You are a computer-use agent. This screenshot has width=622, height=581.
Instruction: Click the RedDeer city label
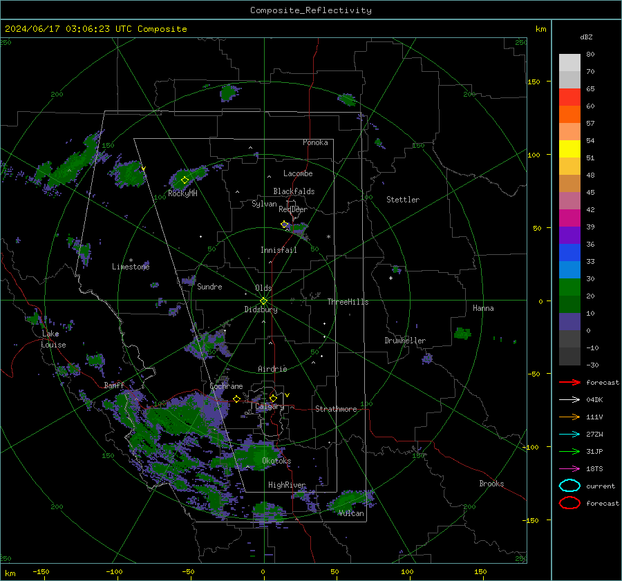pyautogui.click(x=293, y=209)
